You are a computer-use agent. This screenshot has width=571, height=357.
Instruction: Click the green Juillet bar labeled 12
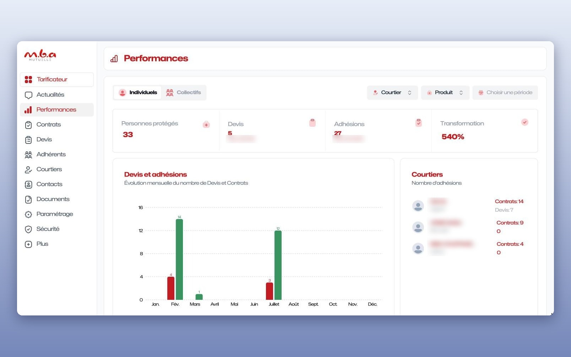(x=278, y=265)
